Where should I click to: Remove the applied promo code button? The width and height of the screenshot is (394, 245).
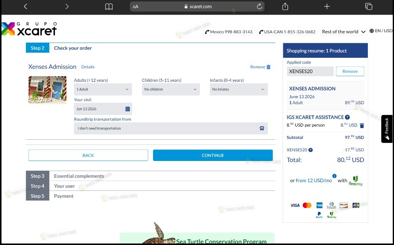tap(350, 71)
